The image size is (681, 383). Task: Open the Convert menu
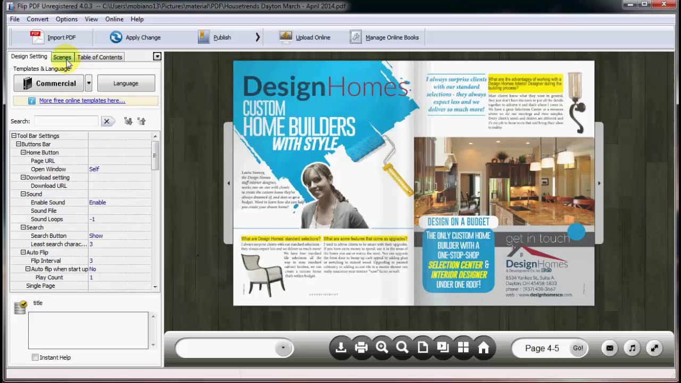point(38,19)
